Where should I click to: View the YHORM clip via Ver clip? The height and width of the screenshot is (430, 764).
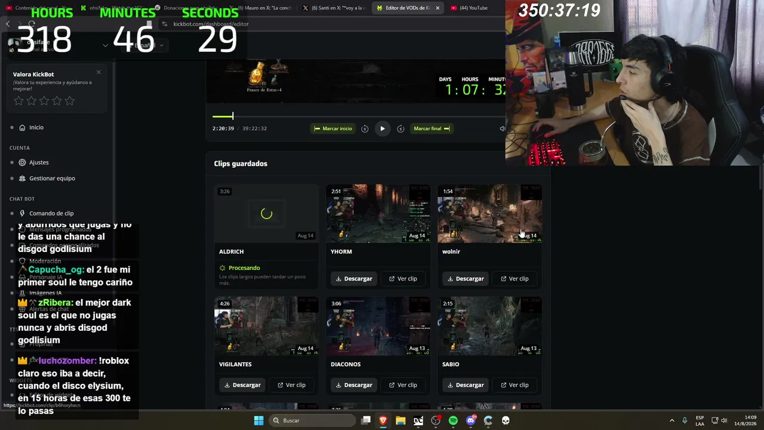pos(403,278)
